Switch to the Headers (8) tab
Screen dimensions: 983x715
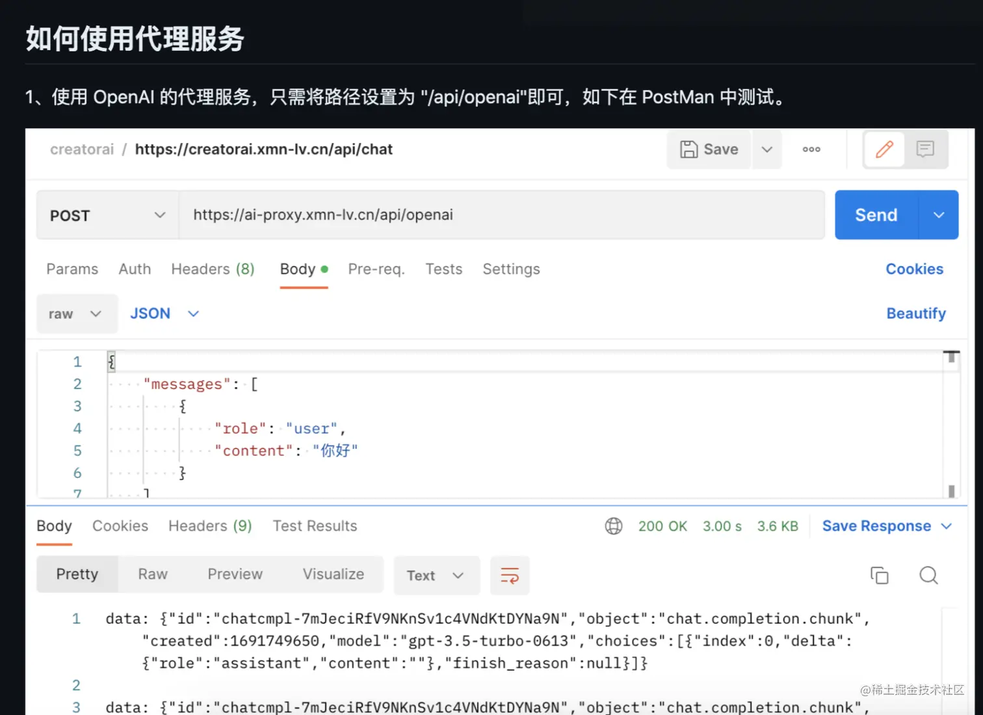pyautogui.click(x=213, y=269)
